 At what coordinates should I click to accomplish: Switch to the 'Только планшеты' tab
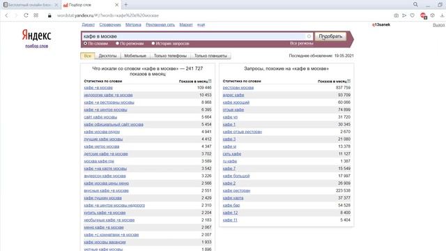click(x=210, y=56)
